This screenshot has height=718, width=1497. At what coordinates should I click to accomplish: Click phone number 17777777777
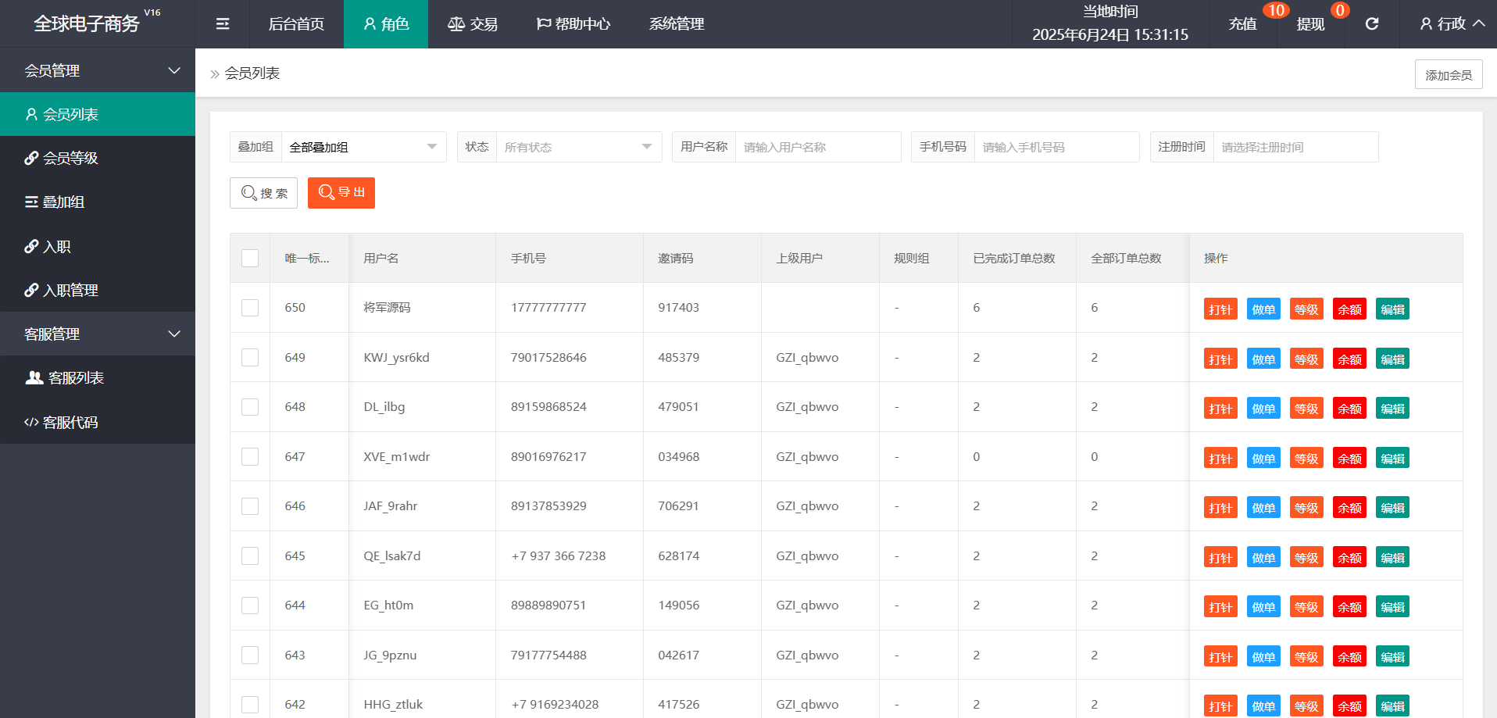click(x=548, y=308)
